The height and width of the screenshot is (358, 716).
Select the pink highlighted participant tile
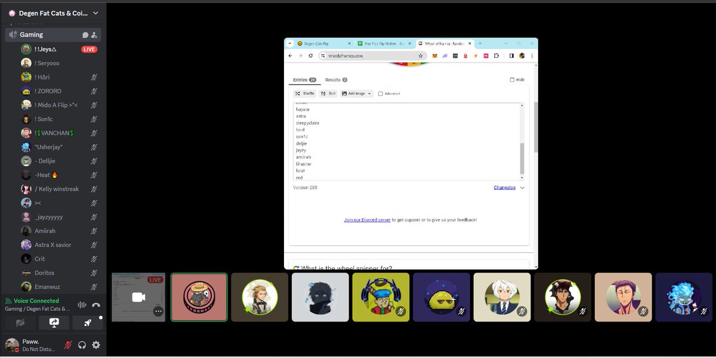[x=199, y=297]
